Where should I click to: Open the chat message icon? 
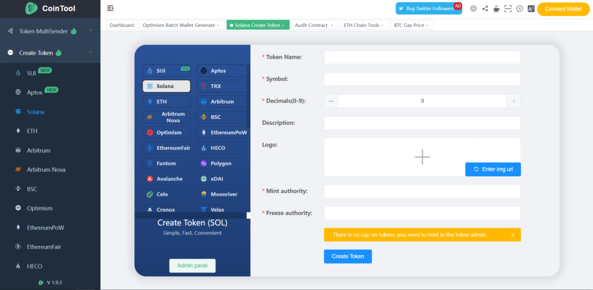(x=520, y=9)
